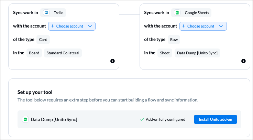Open info icon in Google Sheets panel
This screenshot has width=253, height=140.
click(x=243, y=61)
